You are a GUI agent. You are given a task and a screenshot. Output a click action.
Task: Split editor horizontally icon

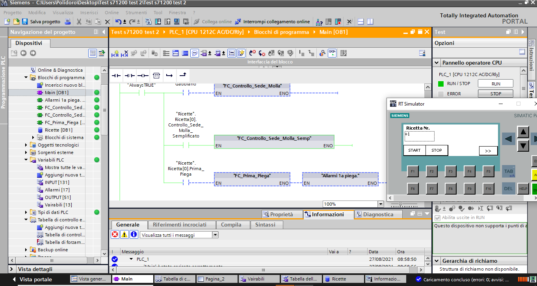tap(360, 21)
